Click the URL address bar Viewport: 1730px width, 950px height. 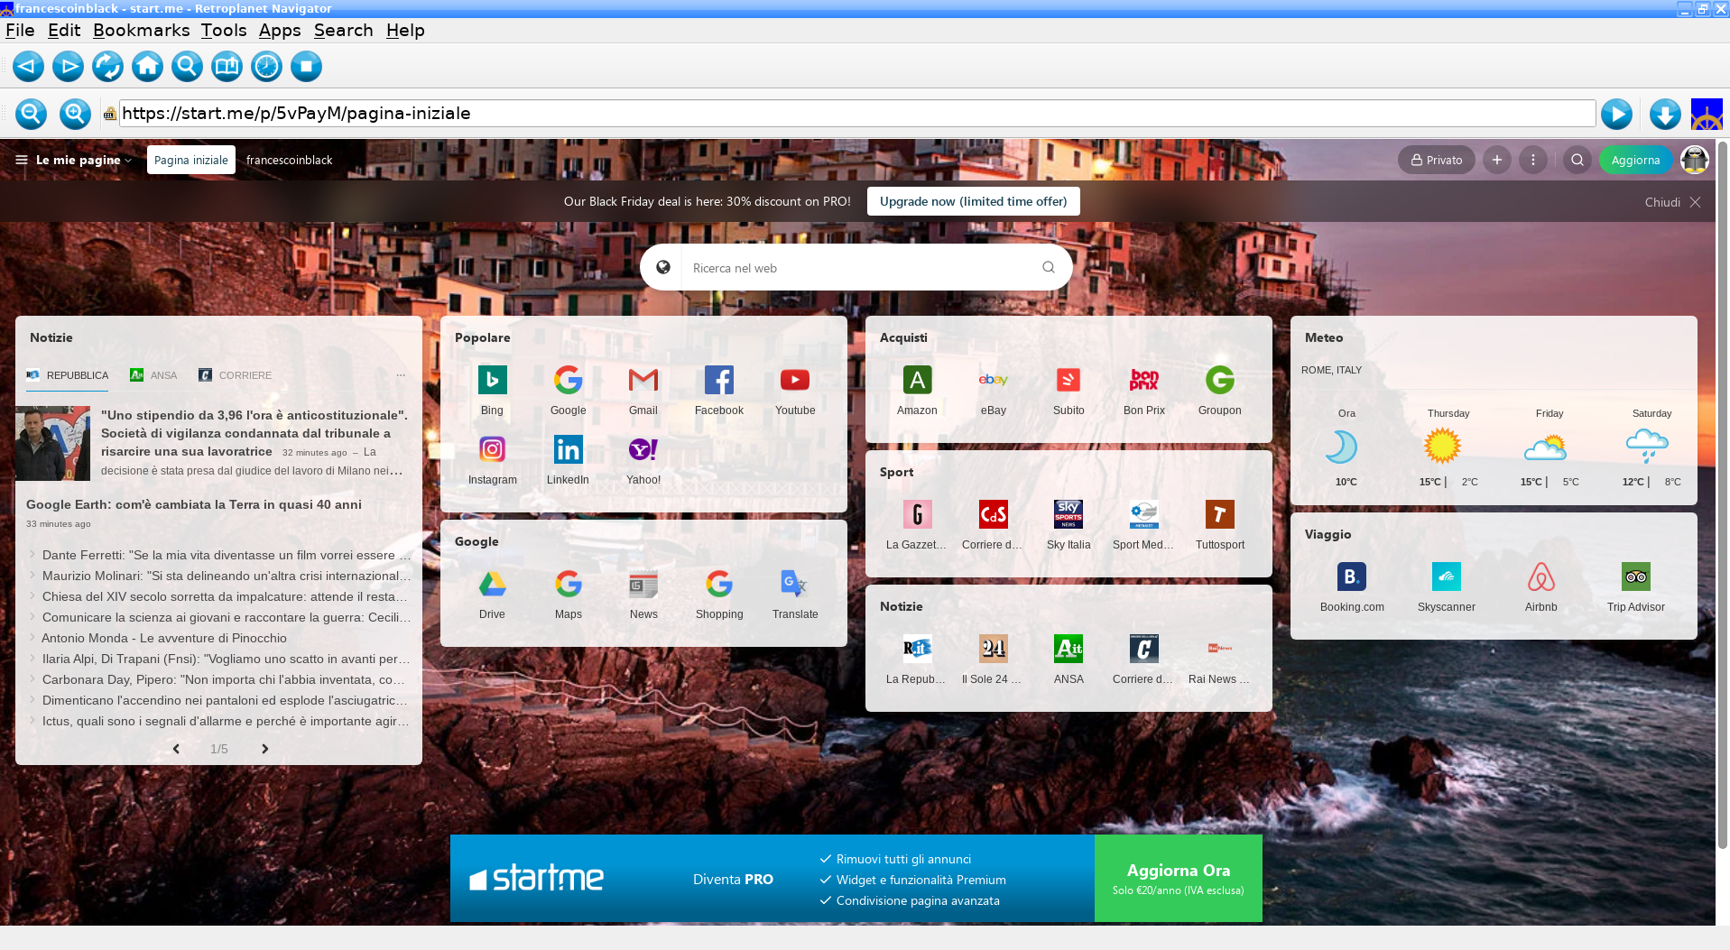point(857,114)
